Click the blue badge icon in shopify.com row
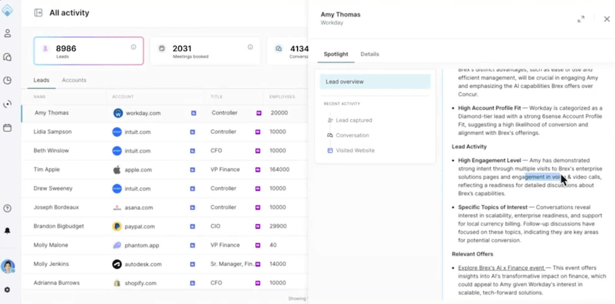This screenshot has height=304, width=615. [x=192, y=283]
